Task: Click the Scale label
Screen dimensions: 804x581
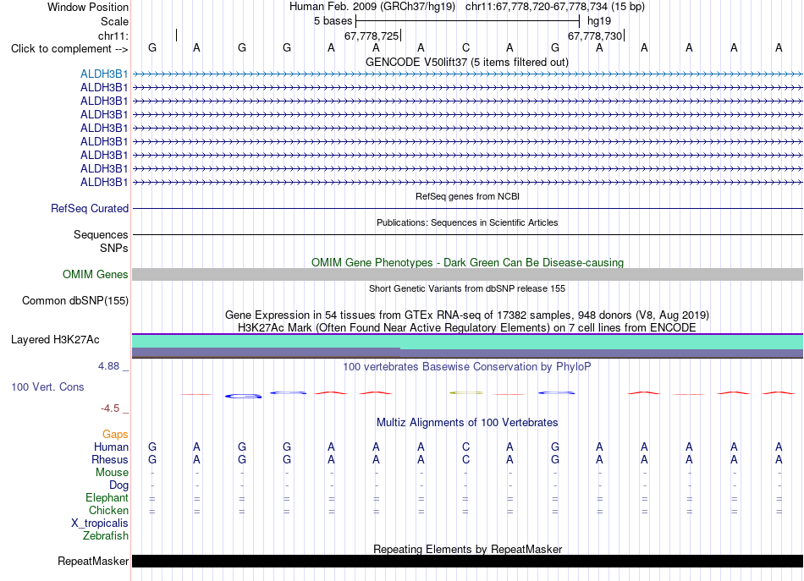Action: [114, 21]
